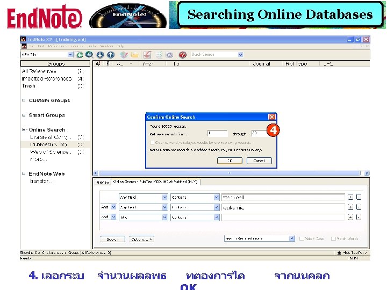The height and width of the screenshot is (290, 387).
Task: Enable the Match Words checkbox
Action: click(x=333, y=238)
